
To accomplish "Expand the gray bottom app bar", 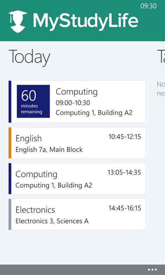I will (82, 270).
